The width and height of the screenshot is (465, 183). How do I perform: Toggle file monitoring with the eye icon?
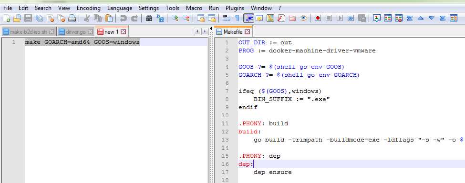303,19
